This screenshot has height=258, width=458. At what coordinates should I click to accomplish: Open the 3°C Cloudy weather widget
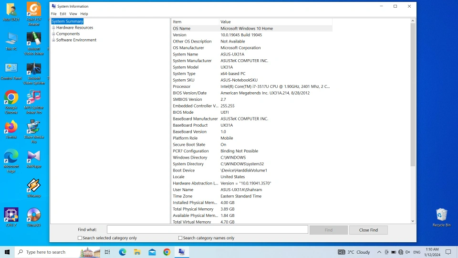(x=354, y=252)
